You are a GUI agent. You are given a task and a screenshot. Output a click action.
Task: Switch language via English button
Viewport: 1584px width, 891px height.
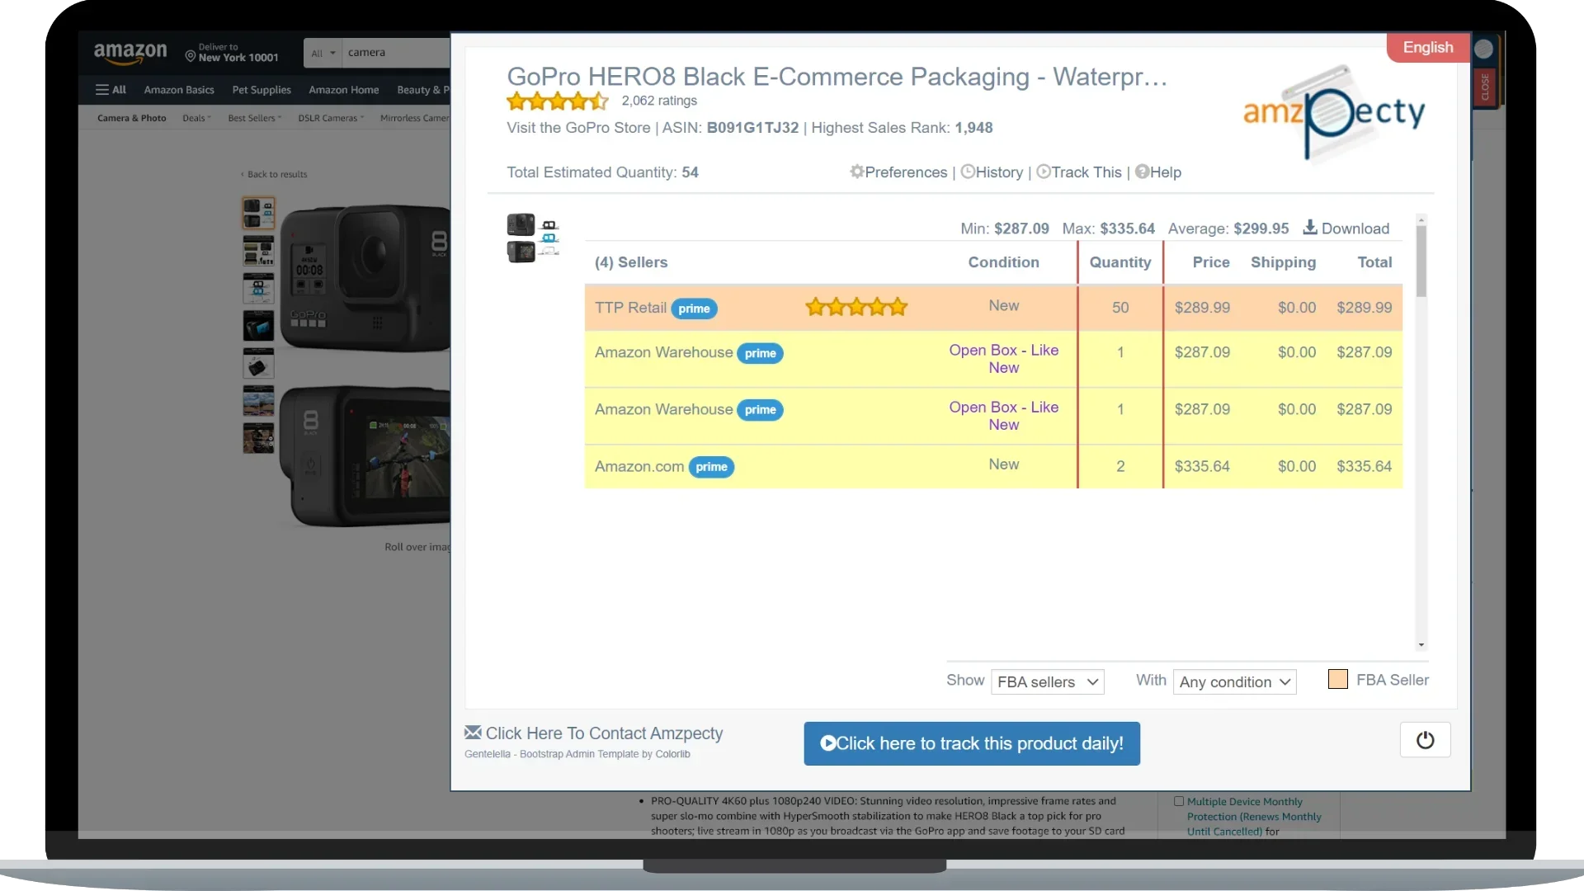1428,47
